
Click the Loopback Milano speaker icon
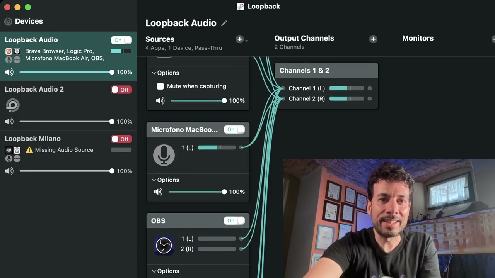(9, 171)
